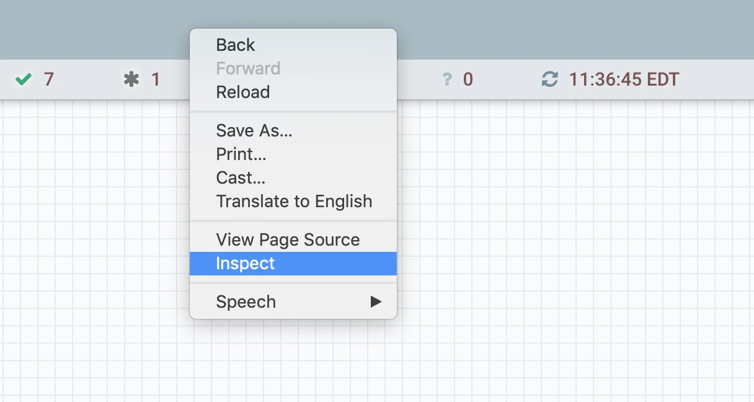The height and width of the screenshot is (402, 754).
Task: Choose Back from the context menu
Action: tap(293, 45)
